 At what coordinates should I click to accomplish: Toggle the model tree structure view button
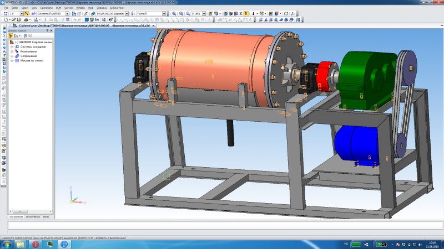(11, 36)
